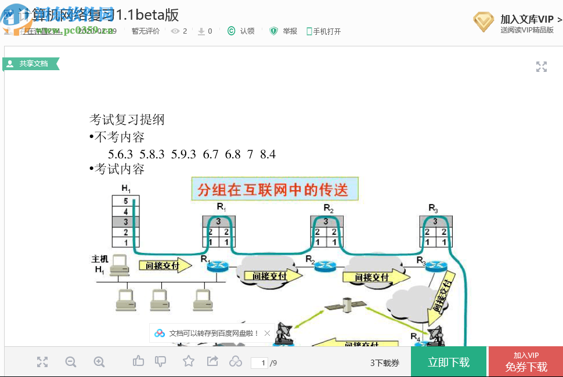Click the 立即下载 download button
This screenshot has width=563, height=377.
448,361
